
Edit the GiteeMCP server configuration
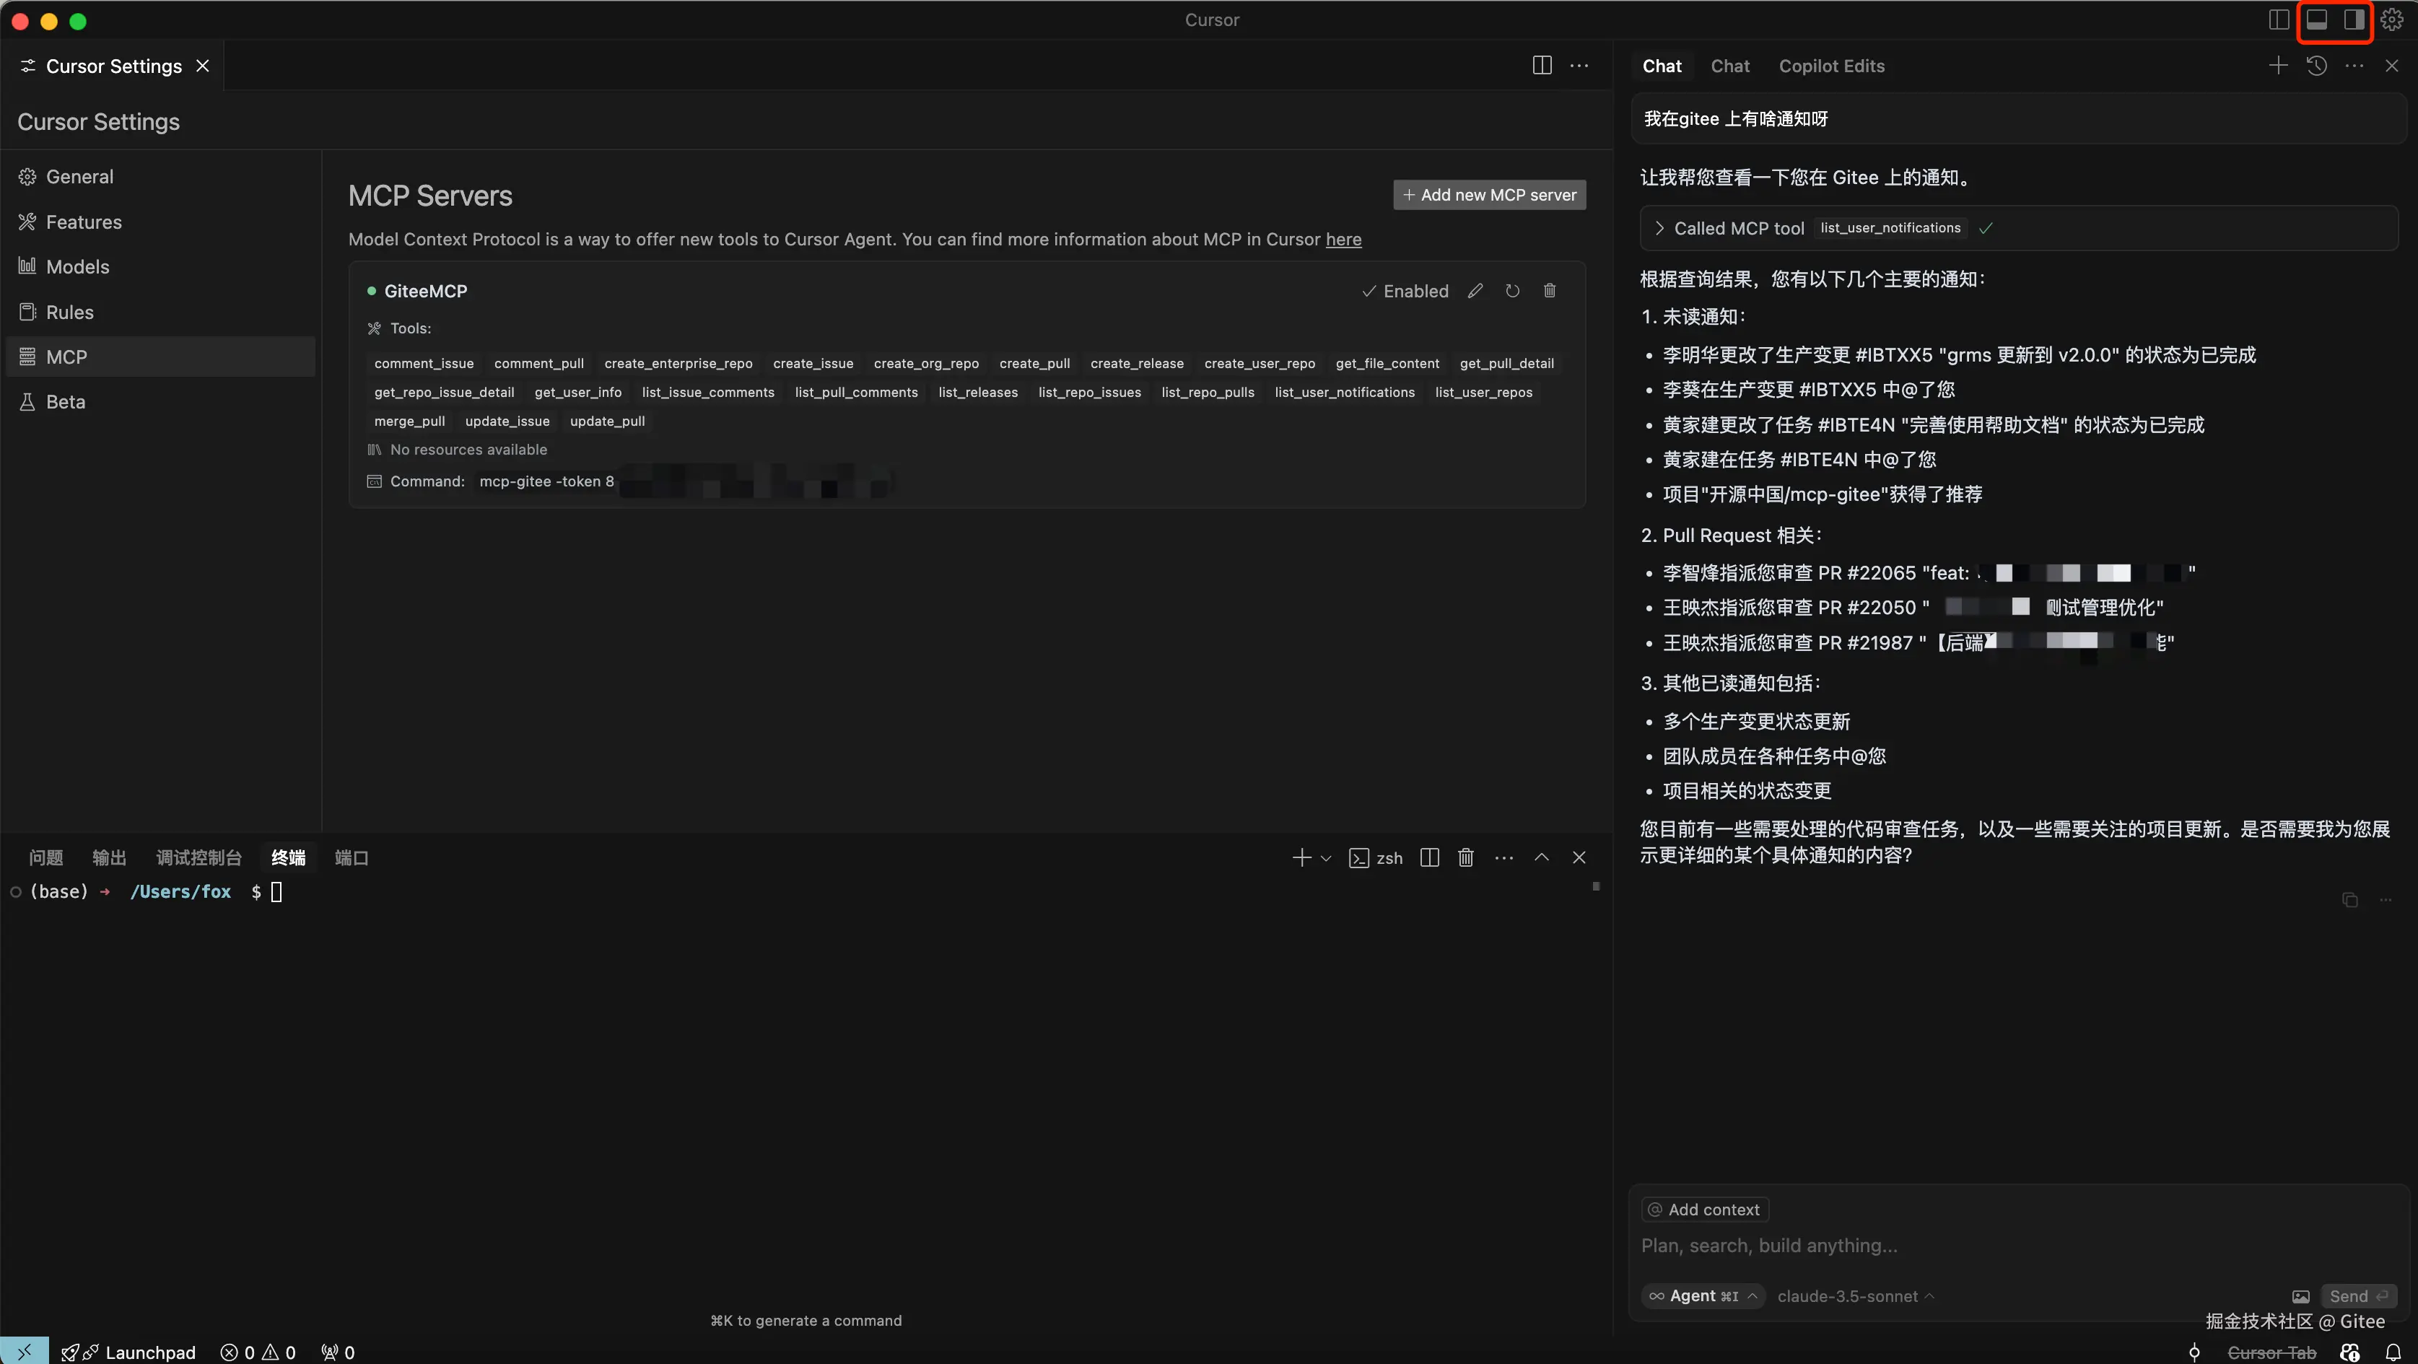point(1475,291)
